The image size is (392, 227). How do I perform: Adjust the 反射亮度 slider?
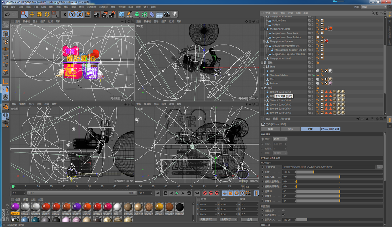point(339,177)
